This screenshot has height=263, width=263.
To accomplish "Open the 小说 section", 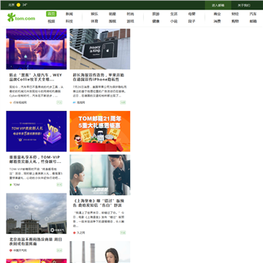I will coord(174,21).
